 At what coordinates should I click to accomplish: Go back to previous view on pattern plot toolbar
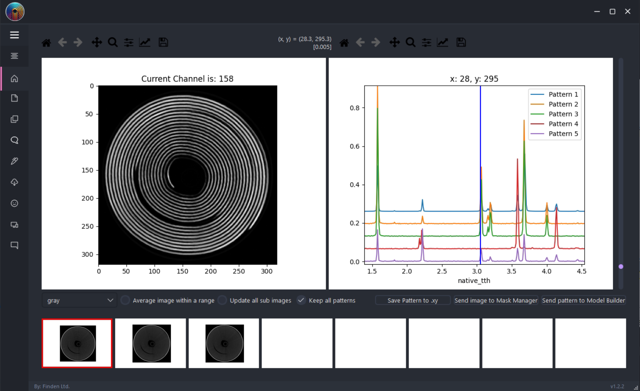(360, 42)
